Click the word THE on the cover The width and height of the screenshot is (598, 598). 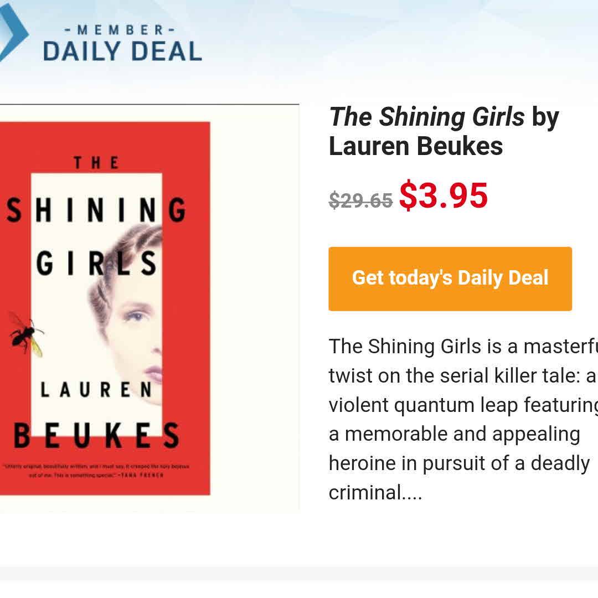click(x=96, y=163)
